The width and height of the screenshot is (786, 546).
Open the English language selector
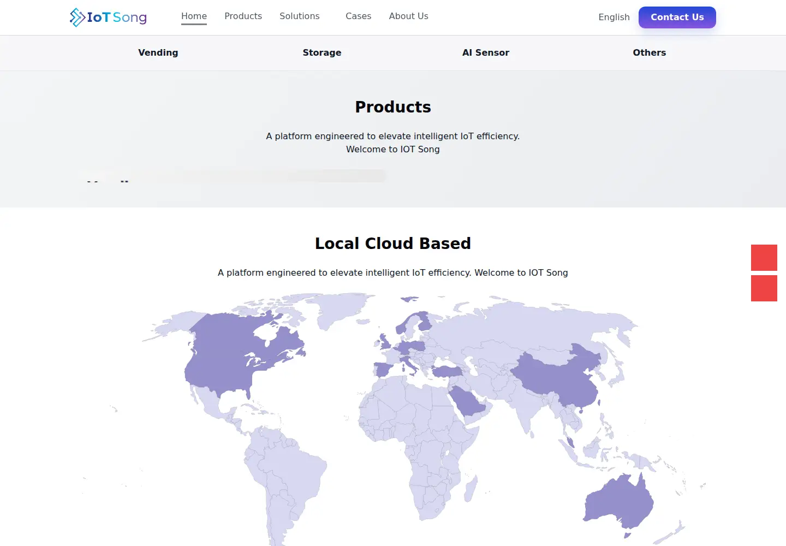coord(614,17)
